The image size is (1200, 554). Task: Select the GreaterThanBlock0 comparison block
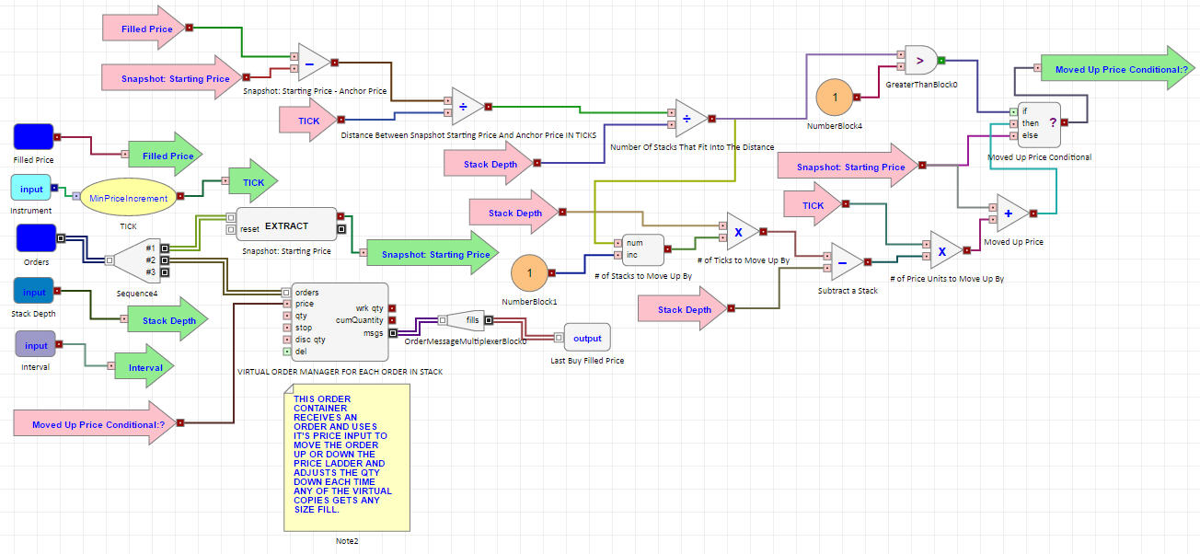tap(921, 61)
